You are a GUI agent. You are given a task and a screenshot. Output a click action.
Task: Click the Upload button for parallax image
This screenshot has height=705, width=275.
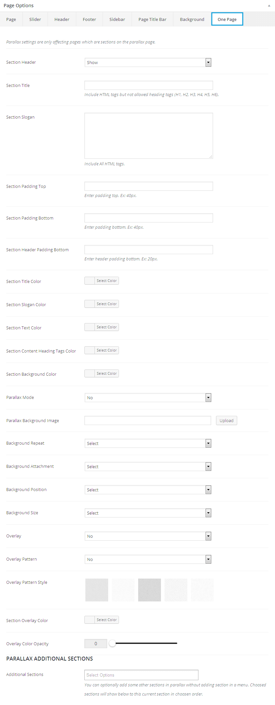pyautogui.click(x=226, y=420)
